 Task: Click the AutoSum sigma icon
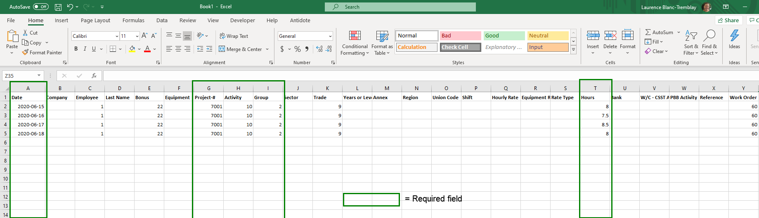click(x=648, y=32)
